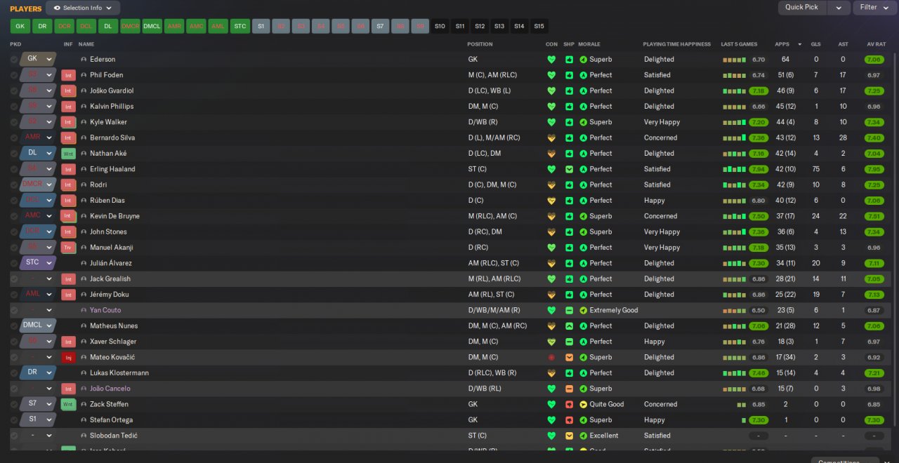The height and width of the screenshot is (463, 899).
Task: Toggle the picked checkmark for Nathan Aké
Action: click(x=14, y=154)
